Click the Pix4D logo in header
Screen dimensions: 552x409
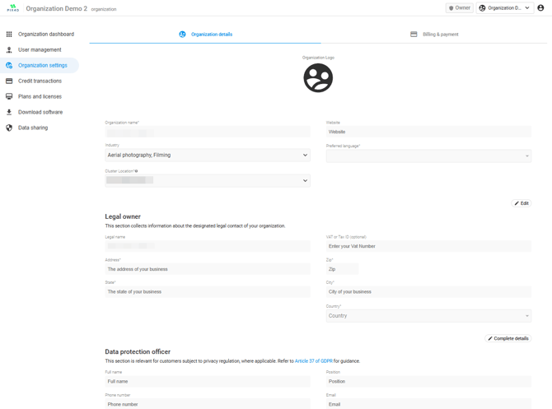click(13, 8)
